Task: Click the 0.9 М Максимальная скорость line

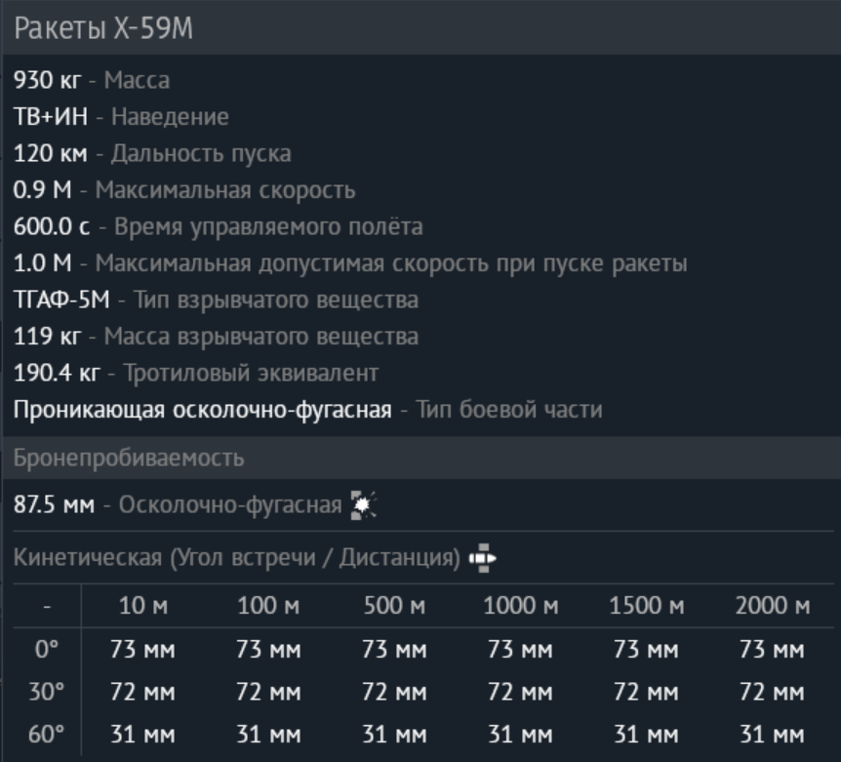Action: point(184,190)
